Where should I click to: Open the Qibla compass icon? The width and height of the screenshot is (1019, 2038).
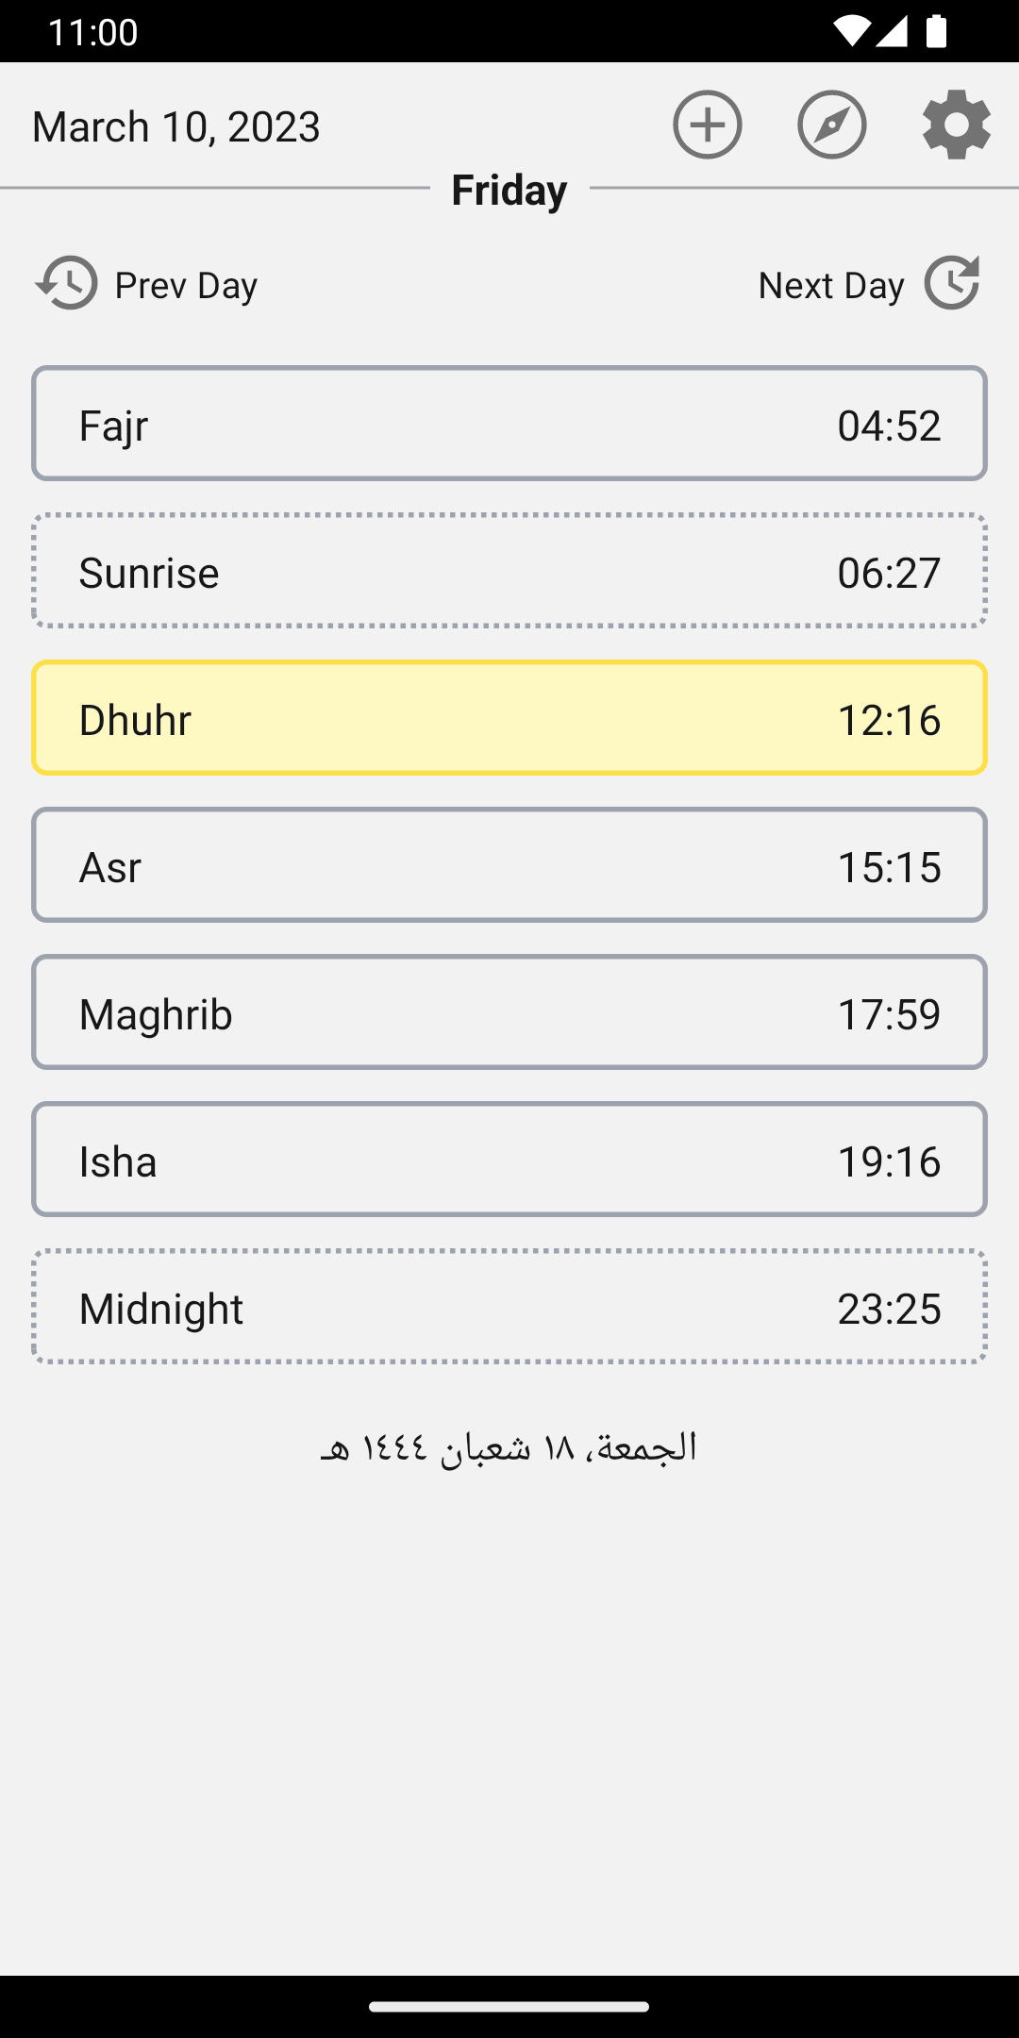click(x=831, y=125)
